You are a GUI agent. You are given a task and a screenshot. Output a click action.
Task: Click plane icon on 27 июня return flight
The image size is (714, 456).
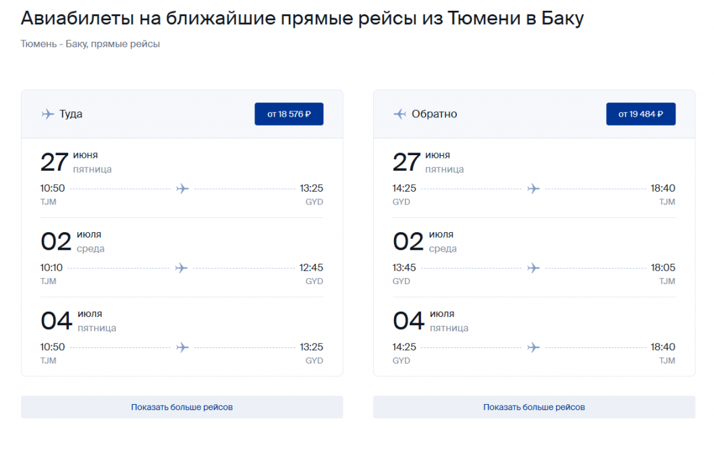[x=534, y=188]
